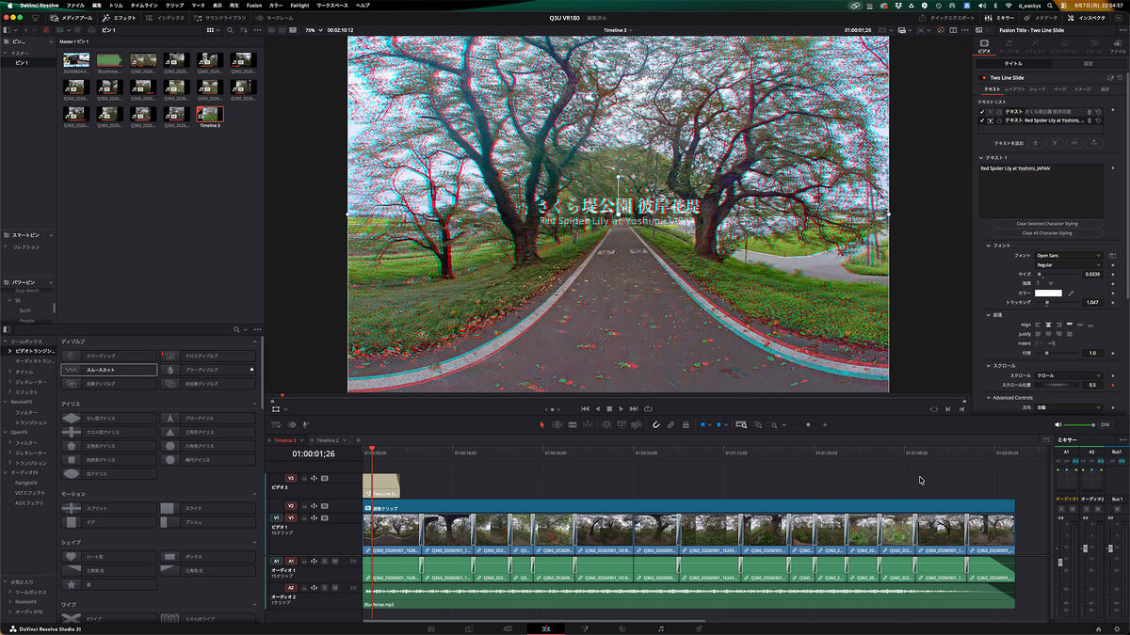Mute audio track A1 with the M button

334,561
